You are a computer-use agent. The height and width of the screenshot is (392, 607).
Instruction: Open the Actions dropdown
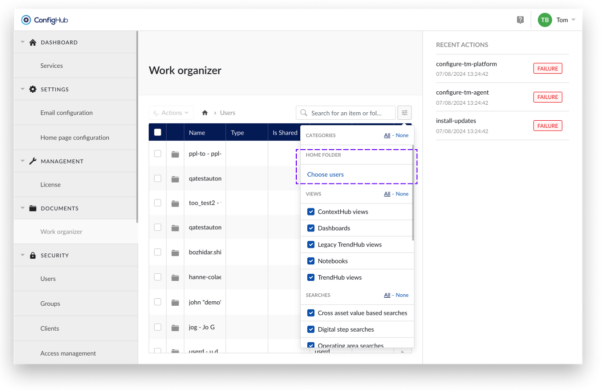pos(171,113)
